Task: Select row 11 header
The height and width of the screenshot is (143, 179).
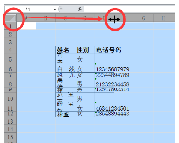Action: 11,107
